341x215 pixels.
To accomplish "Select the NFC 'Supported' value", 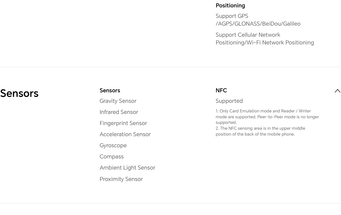I will coord(229,101).
